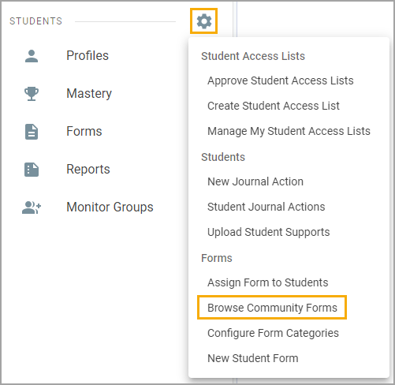Go to Mastery in the sidebar
Screen dimensions: 395x385
tap(89, 94)
